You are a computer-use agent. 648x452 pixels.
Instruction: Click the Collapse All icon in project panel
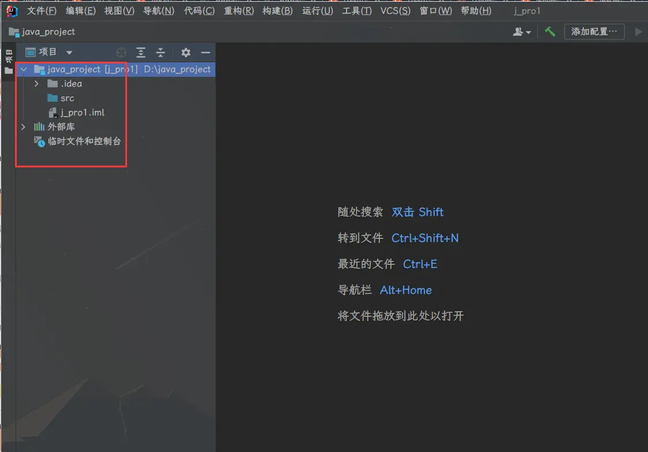[161, 53]
